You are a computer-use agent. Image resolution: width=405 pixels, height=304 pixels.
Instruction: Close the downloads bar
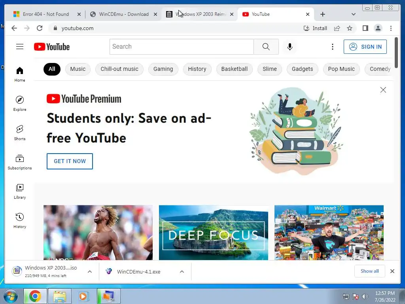click(392, 271)
